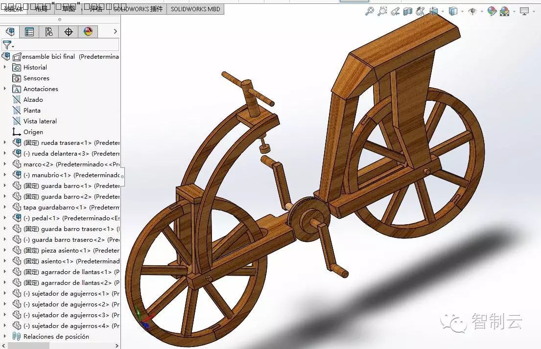Open the View Orientation dropdown arrow
Screen dimensions: 541x349
(x=443, y=12)
